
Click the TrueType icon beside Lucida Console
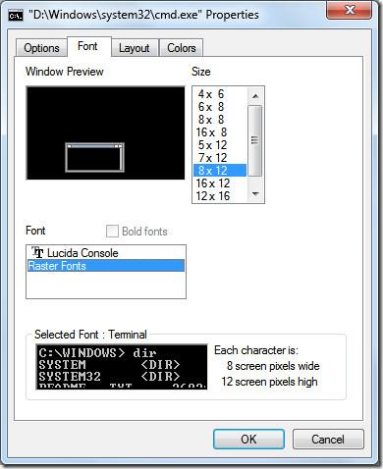point(37,252)
